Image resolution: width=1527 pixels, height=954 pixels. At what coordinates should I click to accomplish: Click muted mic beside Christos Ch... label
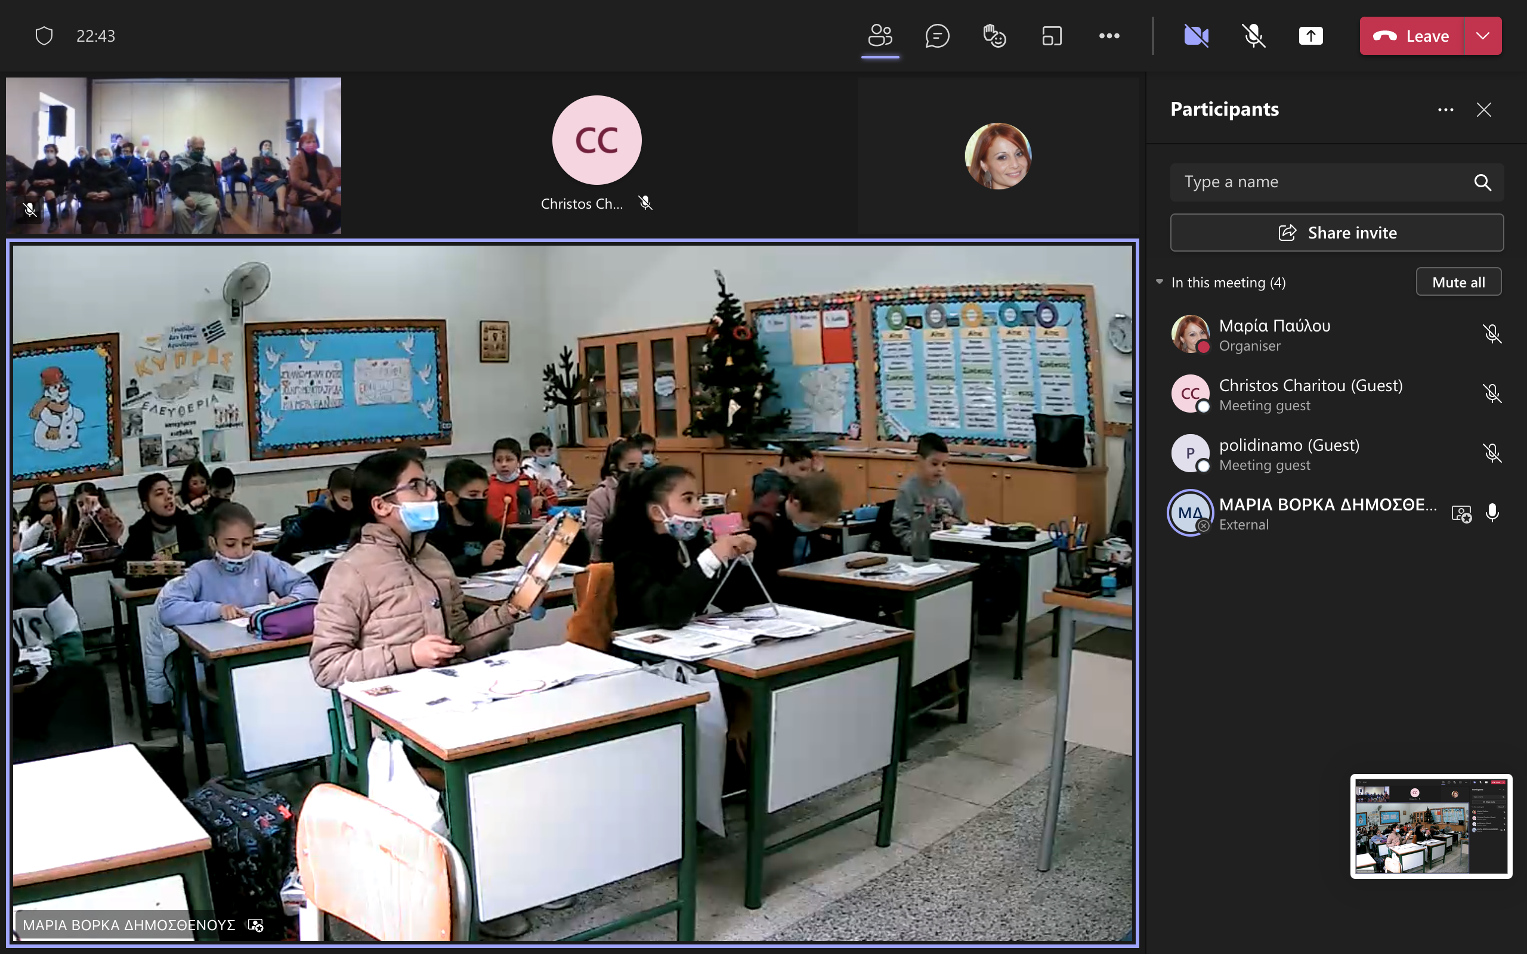(x=645, y=203)
